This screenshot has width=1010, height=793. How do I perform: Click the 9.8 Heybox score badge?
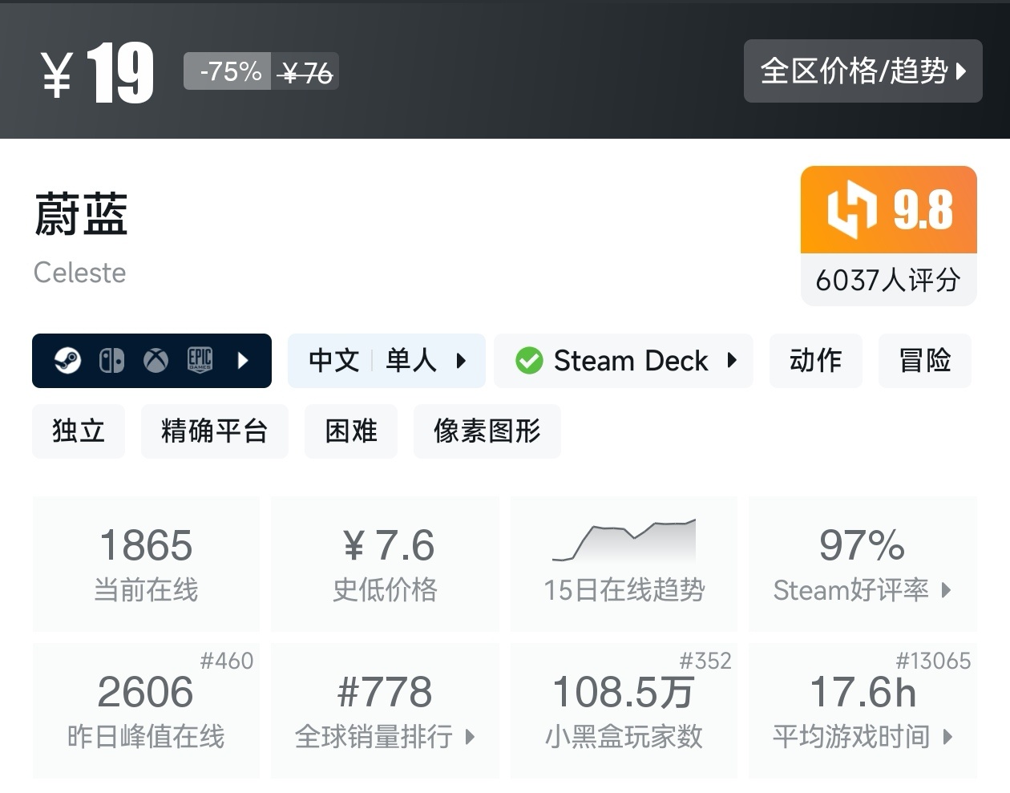click(x=888, y=210)
